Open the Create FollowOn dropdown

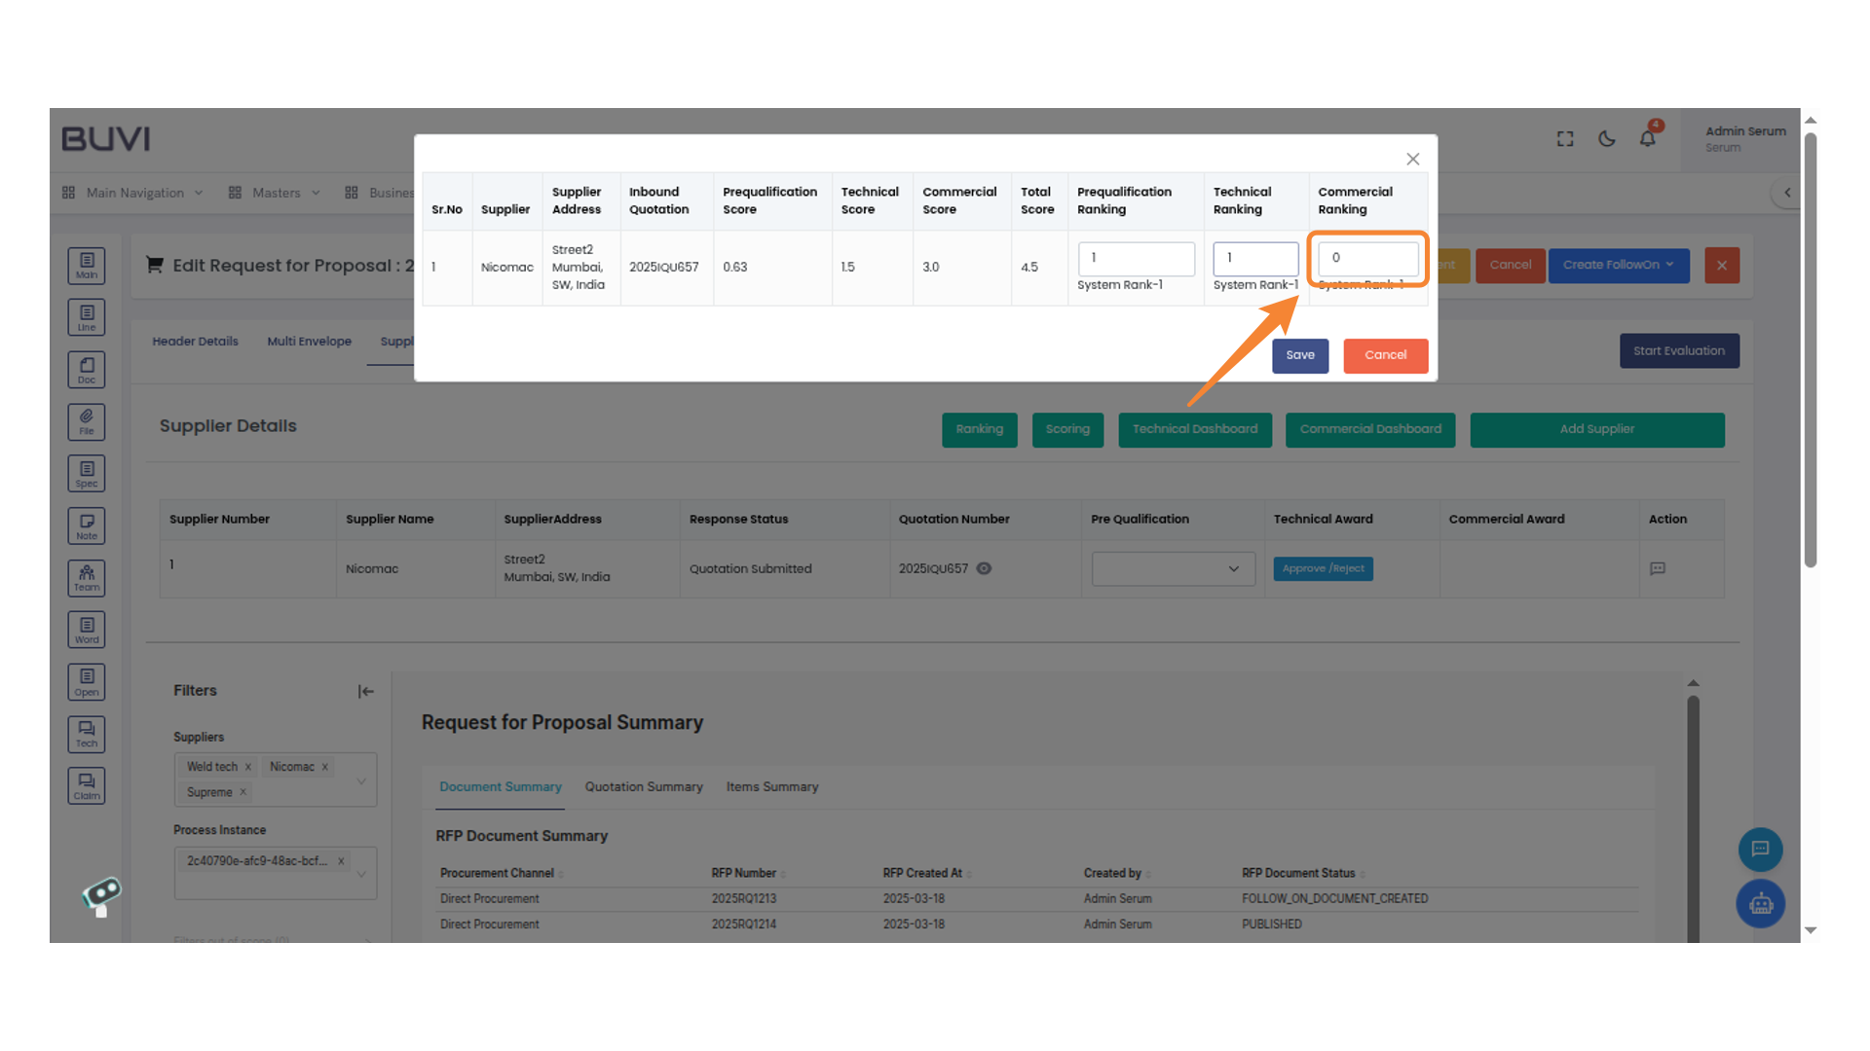pyautogui.click(x=1619, y=265)
